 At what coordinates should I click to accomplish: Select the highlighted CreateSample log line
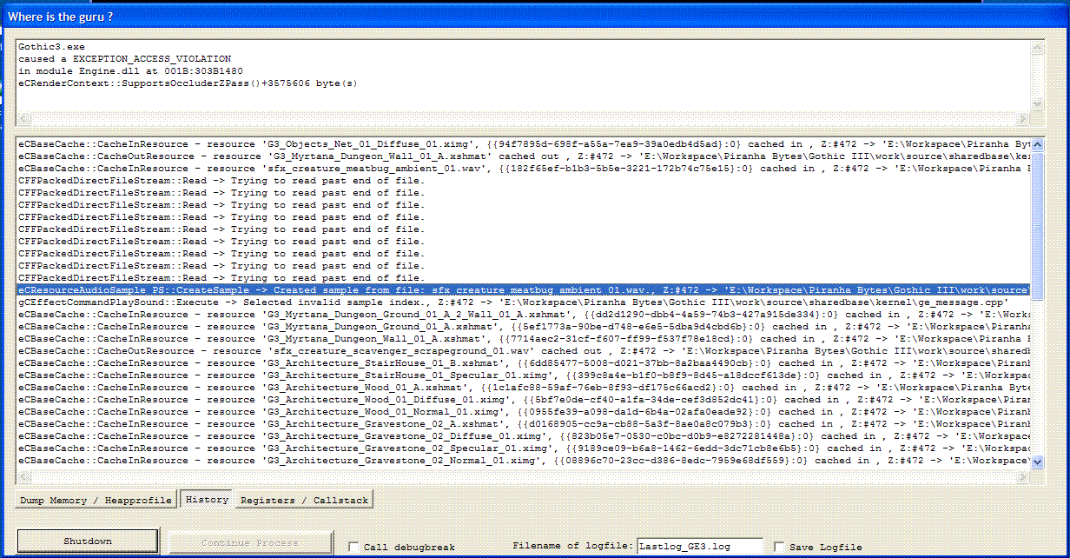tap(524, 289)
